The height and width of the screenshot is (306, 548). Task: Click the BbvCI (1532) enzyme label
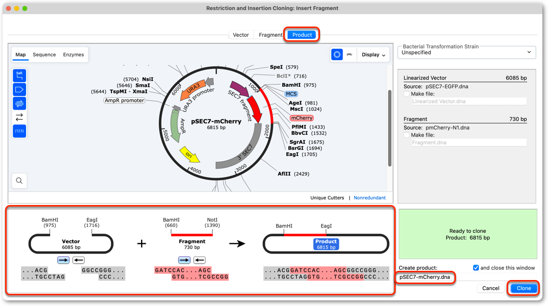click(309, 133)
